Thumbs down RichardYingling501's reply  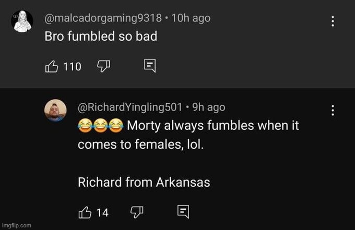coord(135,212)
